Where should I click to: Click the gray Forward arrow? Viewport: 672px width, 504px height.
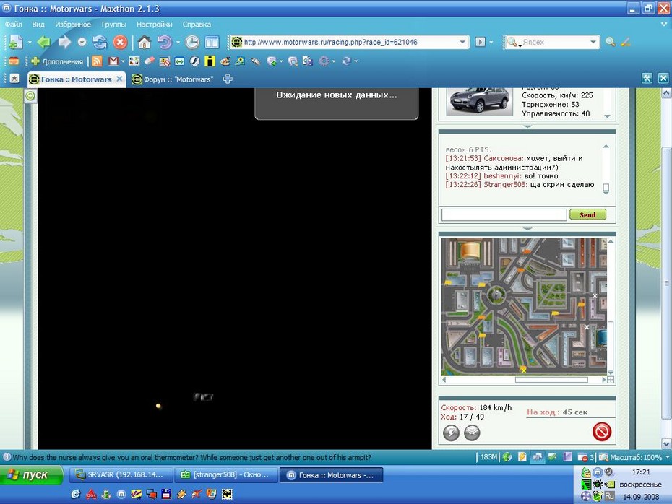click(x=64, y=42)
